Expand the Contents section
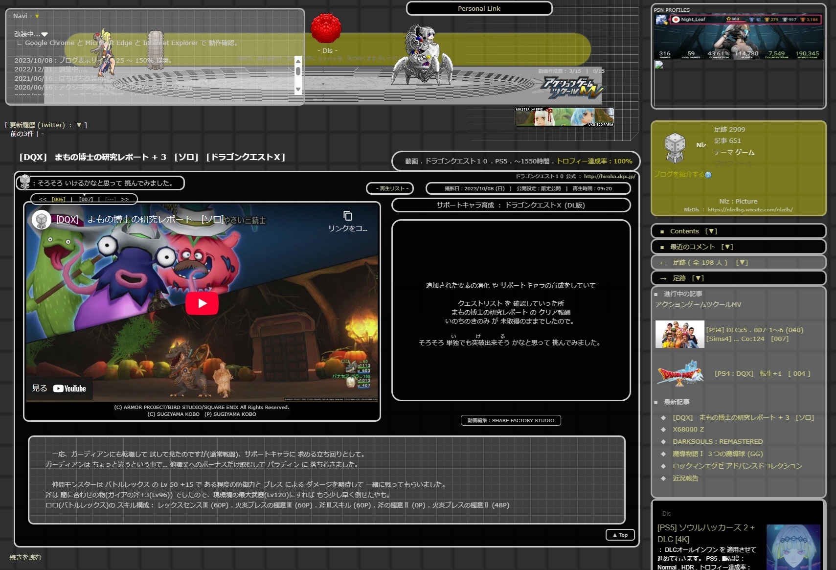The width and height of the screenshot is (836, 570). (x=712, y=231)
